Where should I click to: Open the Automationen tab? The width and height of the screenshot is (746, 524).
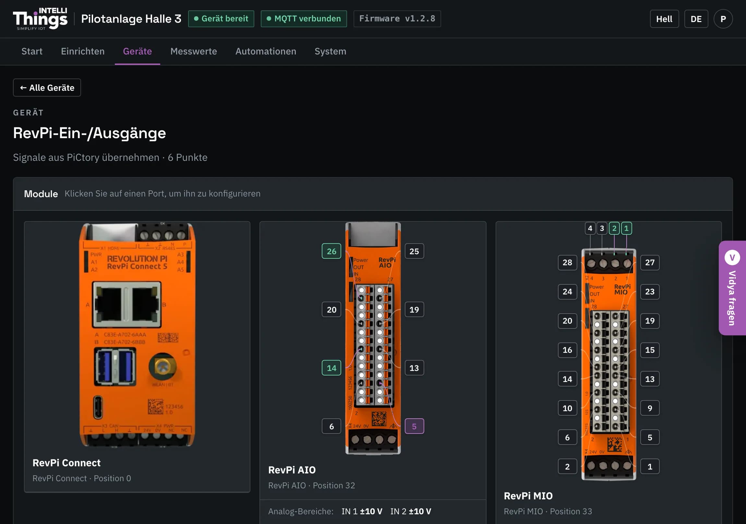[266, 51]
